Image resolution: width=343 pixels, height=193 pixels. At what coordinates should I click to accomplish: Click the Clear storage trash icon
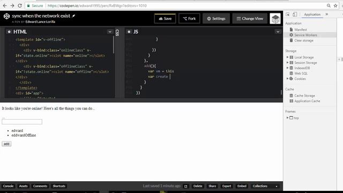tap(291, 40)
